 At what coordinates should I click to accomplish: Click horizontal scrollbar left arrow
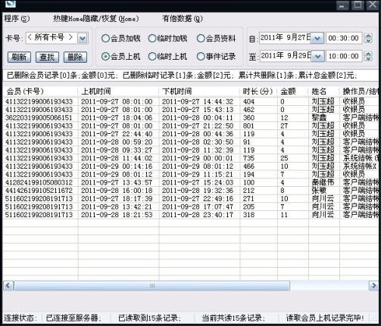point(8,286)
